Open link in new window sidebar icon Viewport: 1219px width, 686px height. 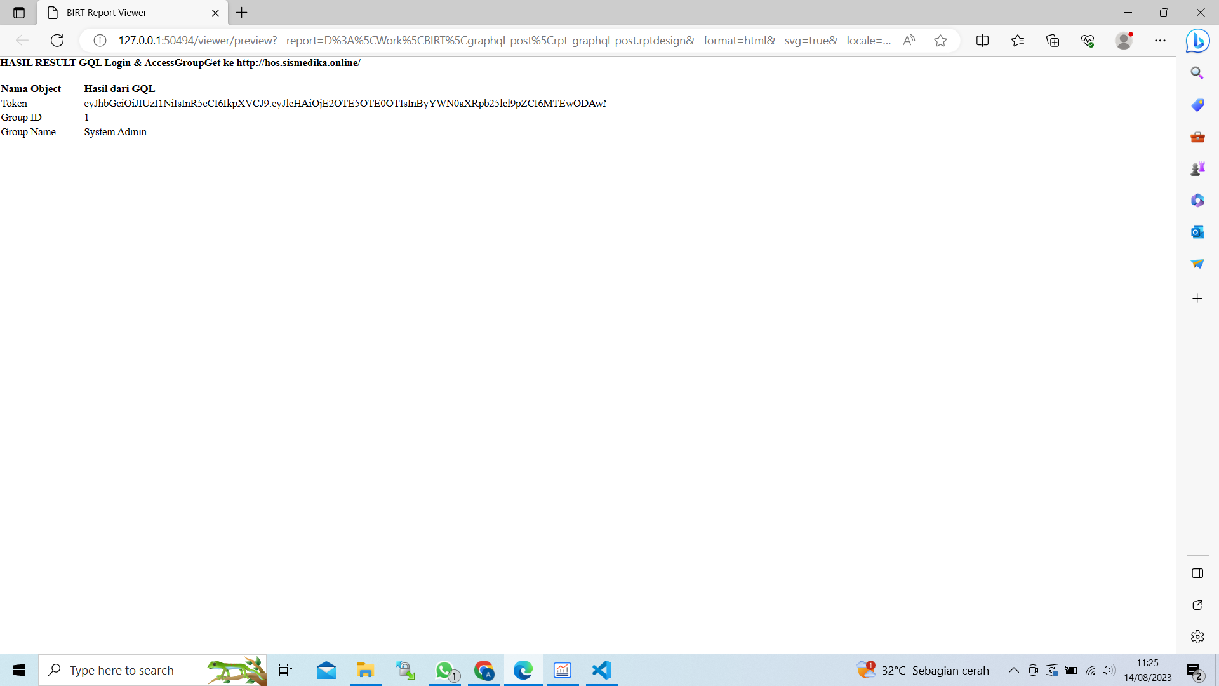[1197, 605]
